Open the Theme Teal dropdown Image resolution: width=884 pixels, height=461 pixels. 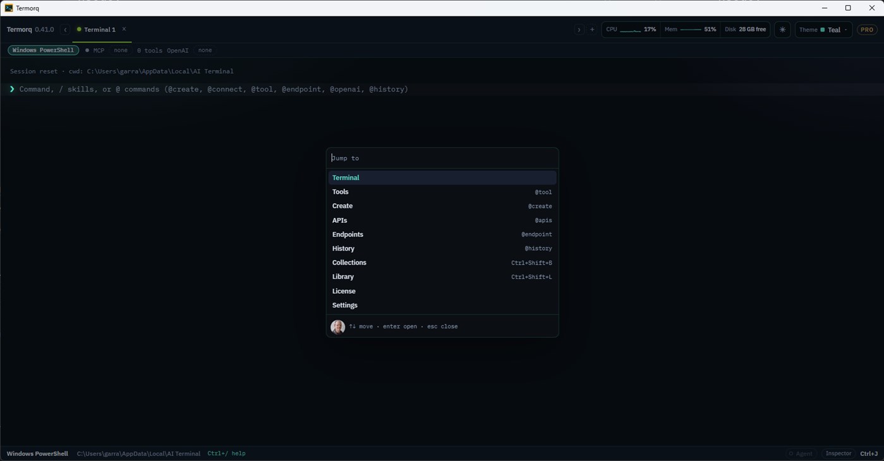823,30
